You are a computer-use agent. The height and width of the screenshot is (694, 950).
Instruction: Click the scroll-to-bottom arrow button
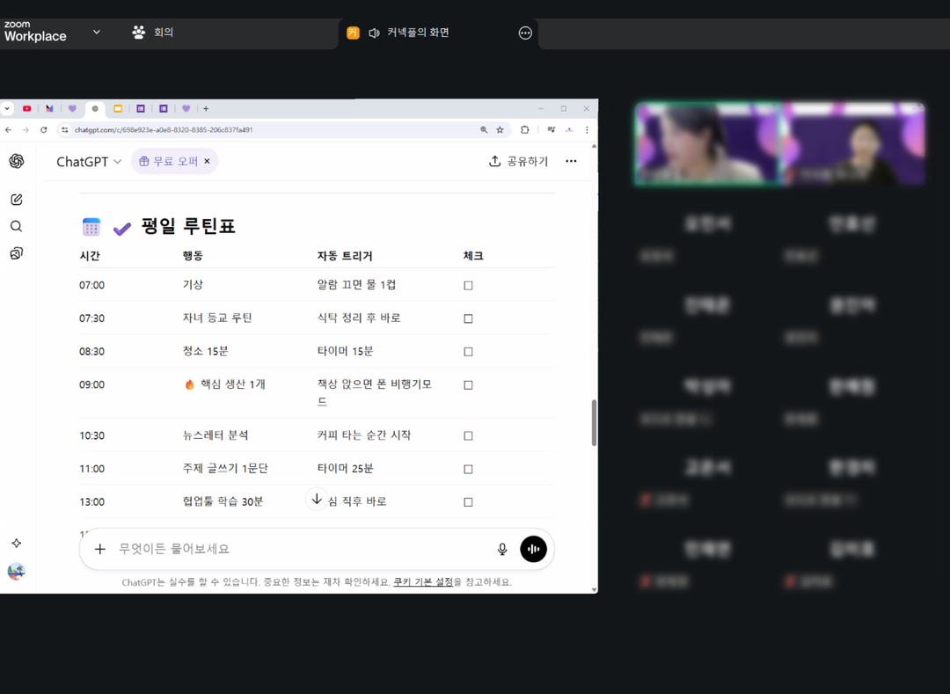tap(317, 499)
